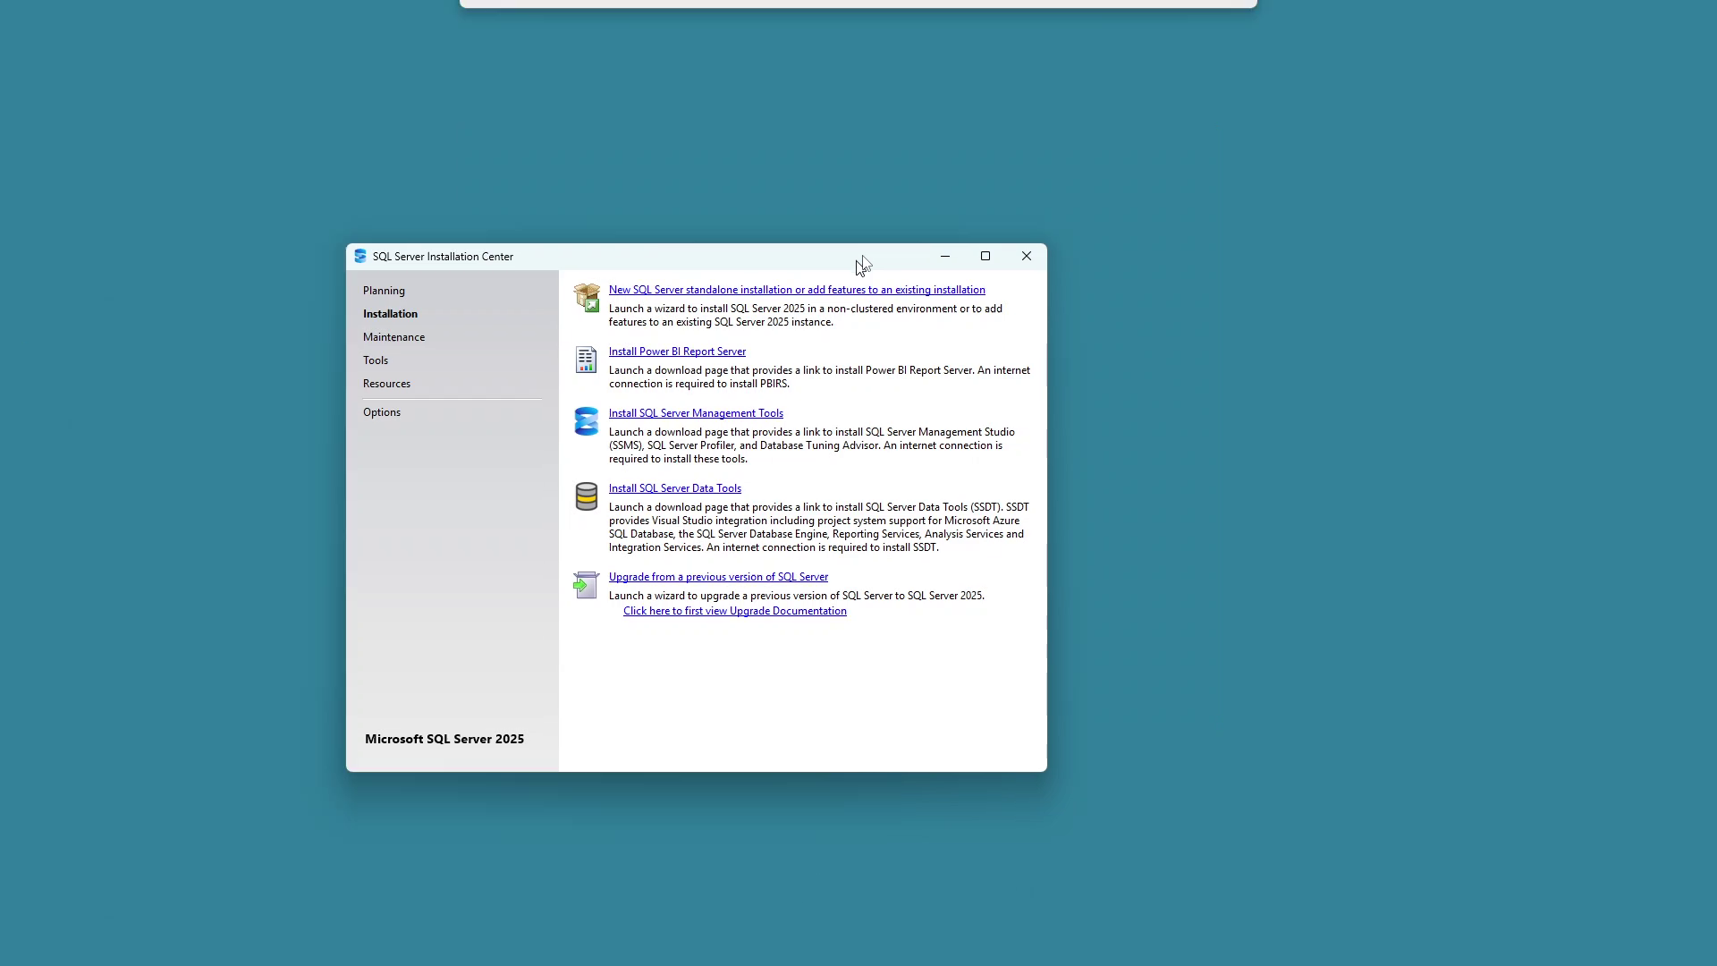Viewport: 1717px width, 966px height.
Task: Open Install Power BI Report Server link
Action: tap(677, 352)
